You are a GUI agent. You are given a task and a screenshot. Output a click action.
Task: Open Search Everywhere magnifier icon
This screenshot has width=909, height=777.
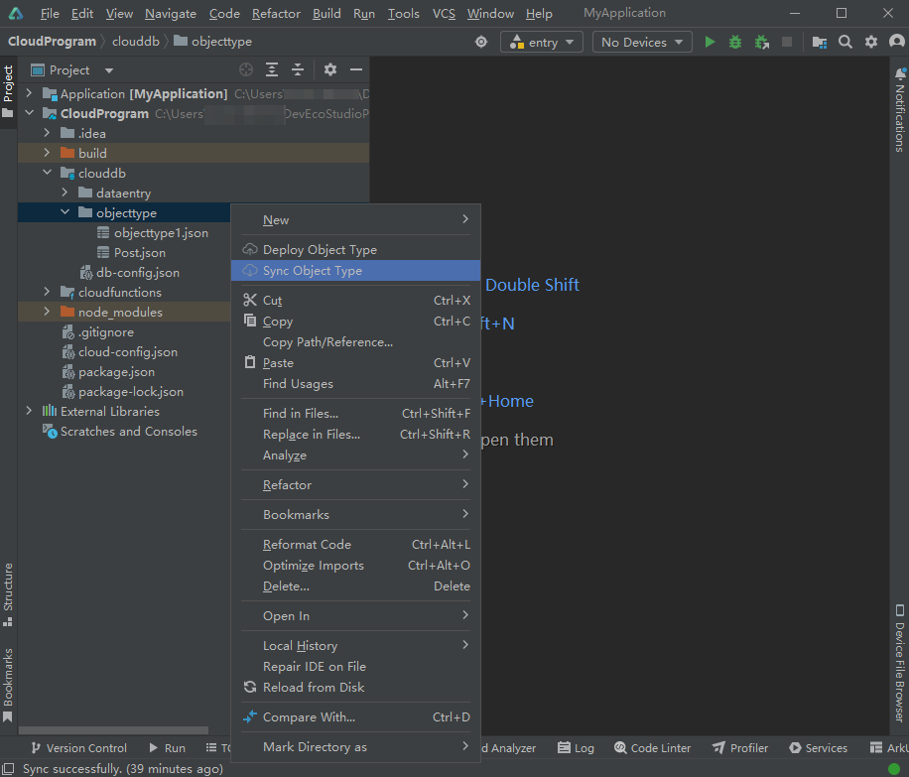coord(845,42)
